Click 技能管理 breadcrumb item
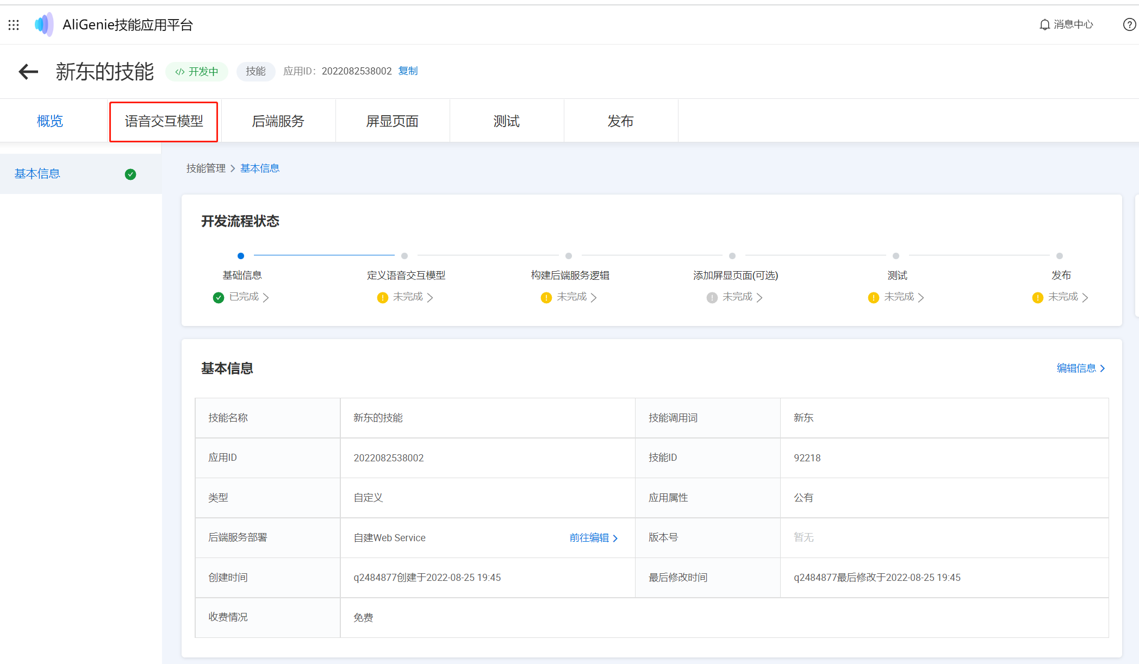Screen dimensions: 1139x664 (206, 168)
